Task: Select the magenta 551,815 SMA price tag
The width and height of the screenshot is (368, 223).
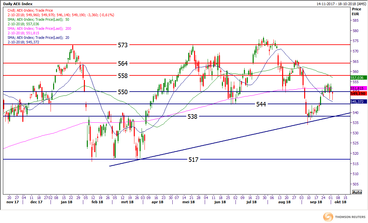Action: [x=359, y=88]
